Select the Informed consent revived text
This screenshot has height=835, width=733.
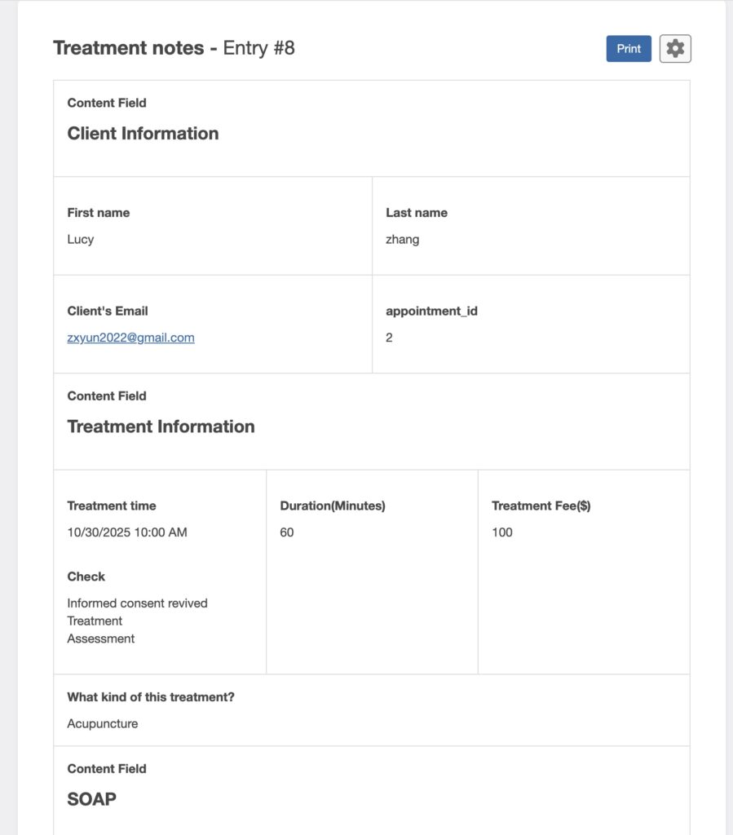click(x=137, y=603)
